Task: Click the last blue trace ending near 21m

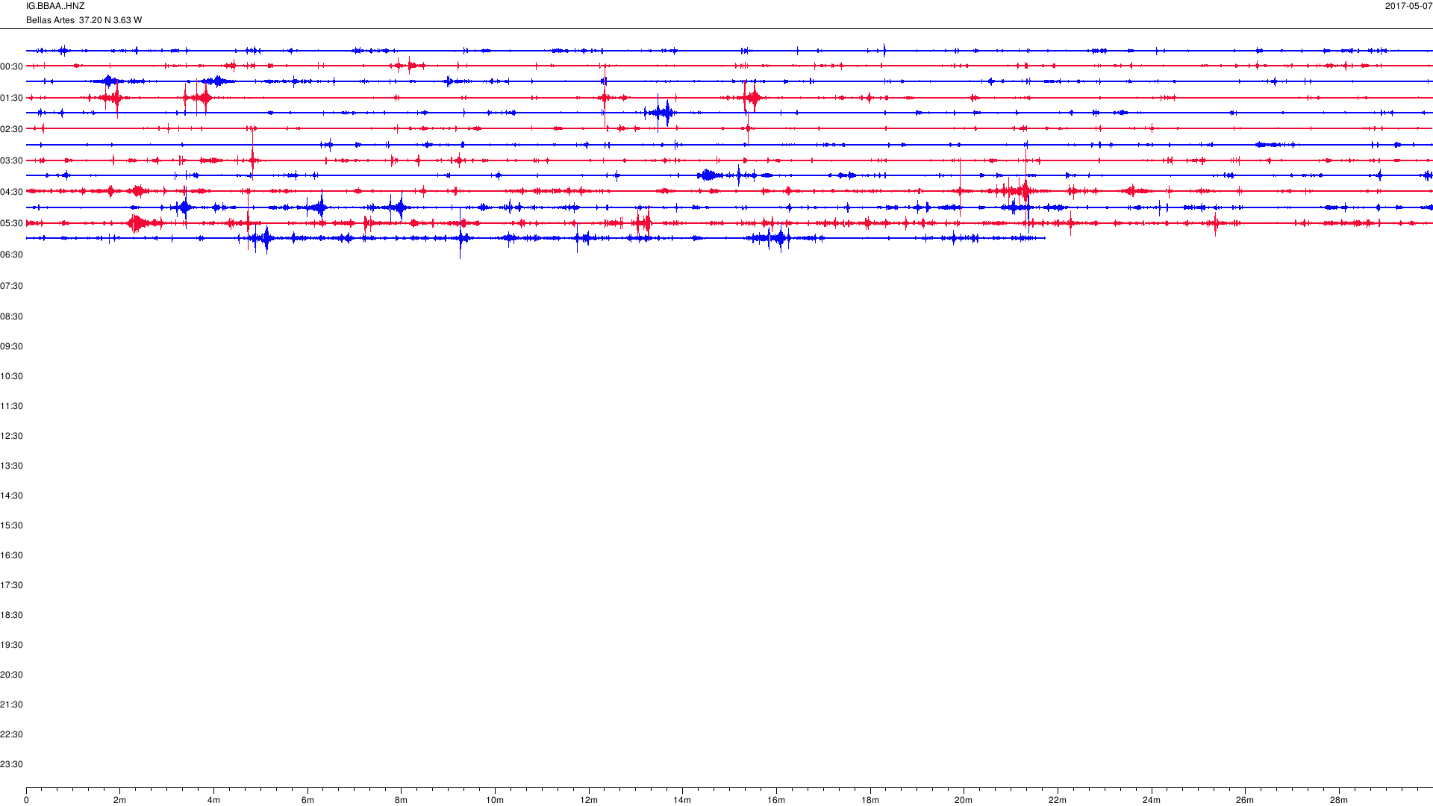Action: point(536,238)
